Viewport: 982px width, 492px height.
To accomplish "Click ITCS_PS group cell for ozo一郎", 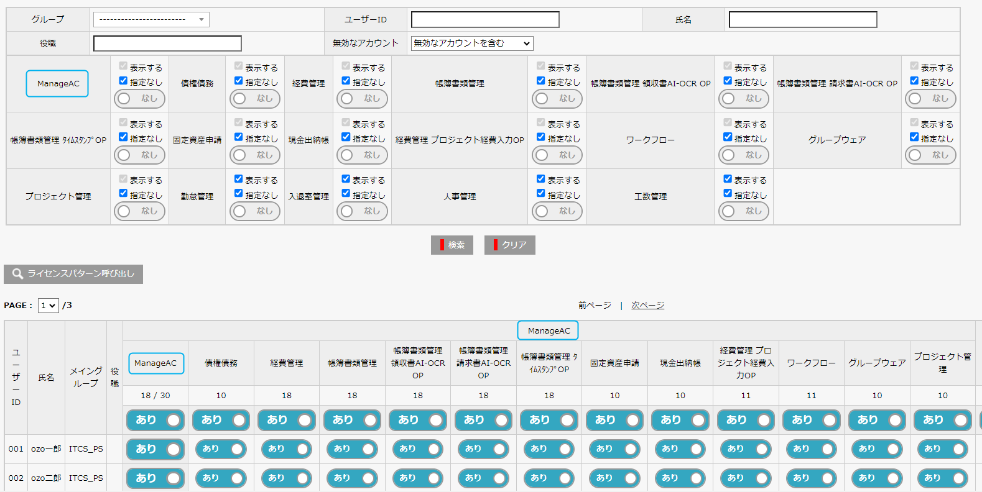I will coord(86,449).
